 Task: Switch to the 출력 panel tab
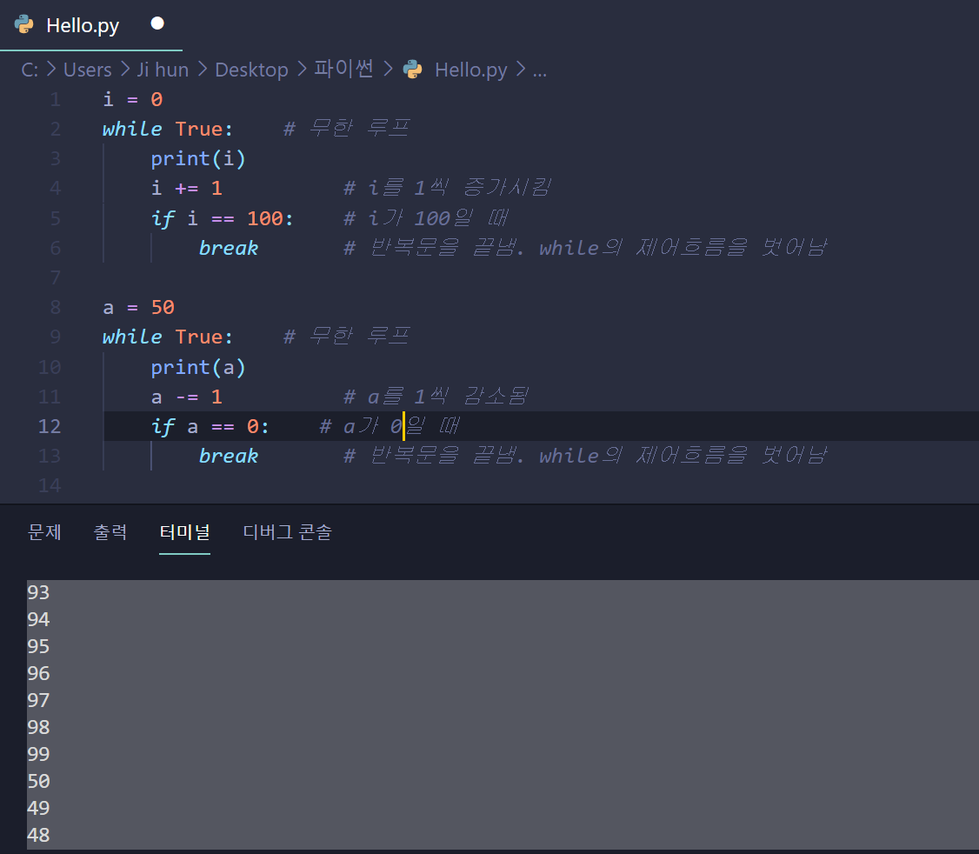click(x=110, y=531)
